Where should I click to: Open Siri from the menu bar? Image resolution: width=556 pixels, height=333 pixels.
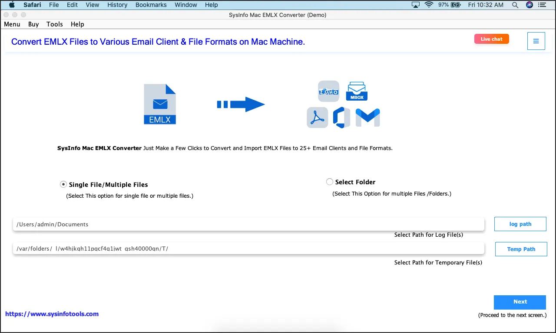click(530, 5)
